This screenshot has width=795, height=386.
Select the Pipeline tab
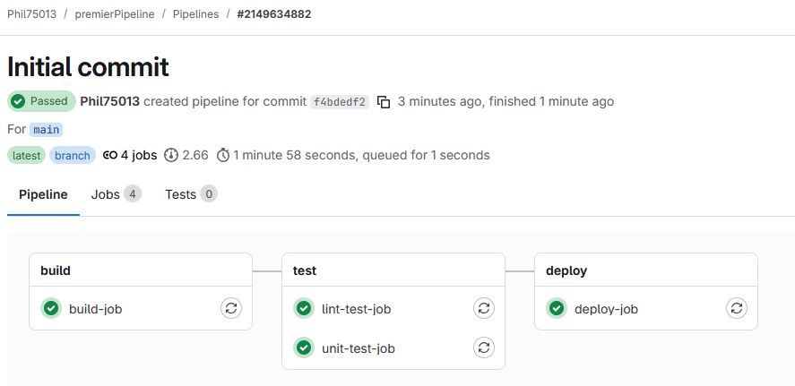tap(43, 194)
